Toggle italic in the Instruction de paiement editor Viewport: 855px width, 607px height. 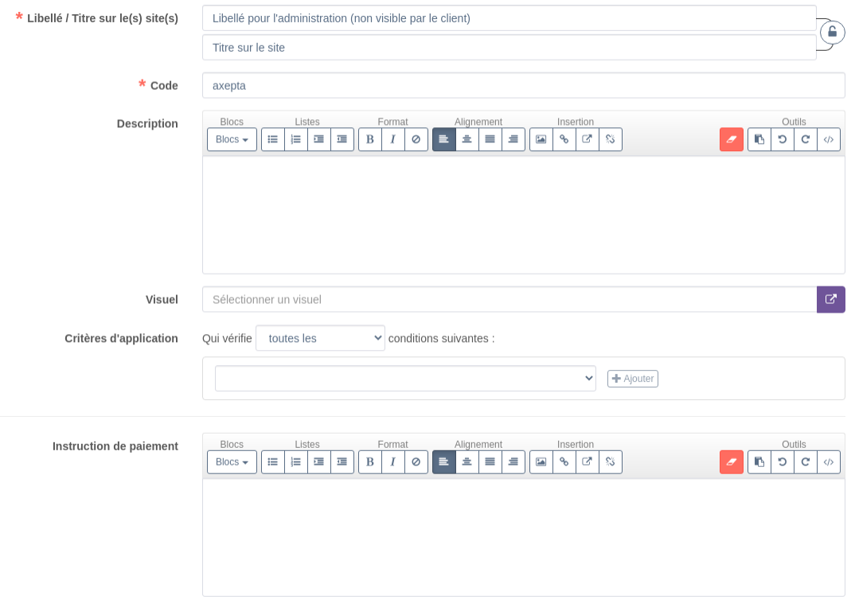392,462
